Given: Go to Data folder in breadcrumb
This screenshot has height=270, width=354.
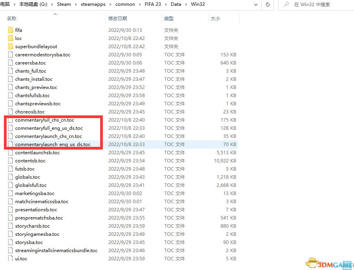Looking at the screenshot, I should click(x=176, y=4).
